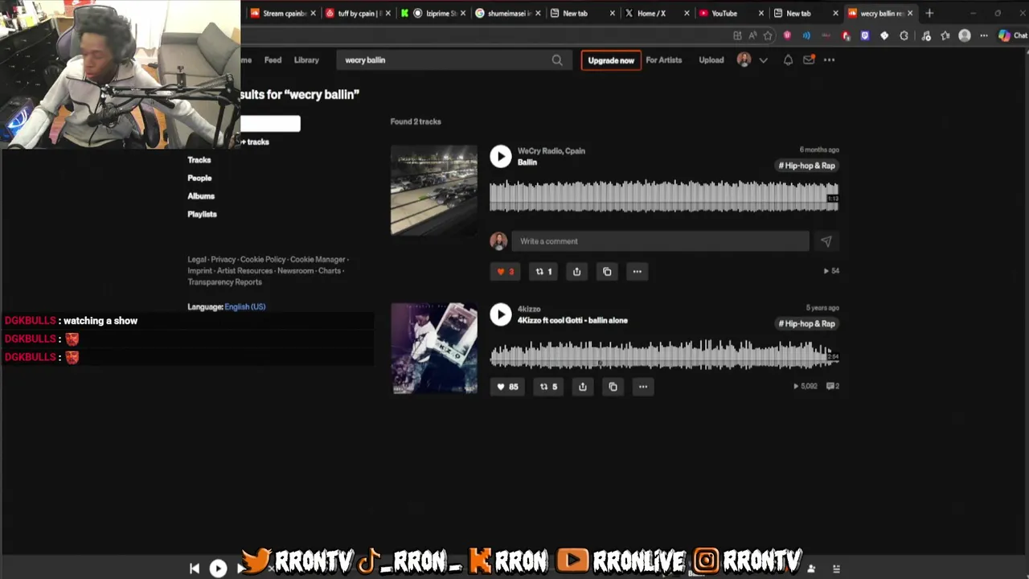1029x579 pixels.
Task: Favorite this page with star icon
Action: click(768, 35)
